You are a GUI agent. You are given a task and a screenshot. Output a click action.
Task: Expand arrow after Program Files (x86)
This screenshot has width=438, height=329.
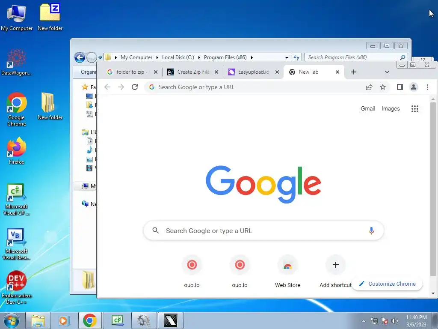coord(252,57)
